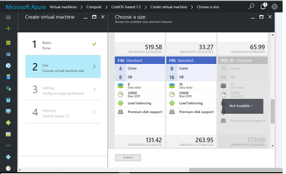Go to Virtual machines breadcrumb

point(63,7)
